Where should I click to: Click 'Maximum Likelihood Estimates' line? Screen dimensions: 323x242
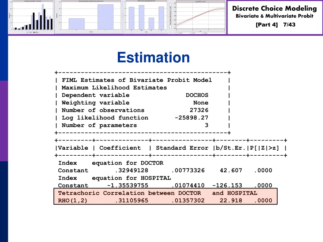pyautogui.click(x=114, y=88)
